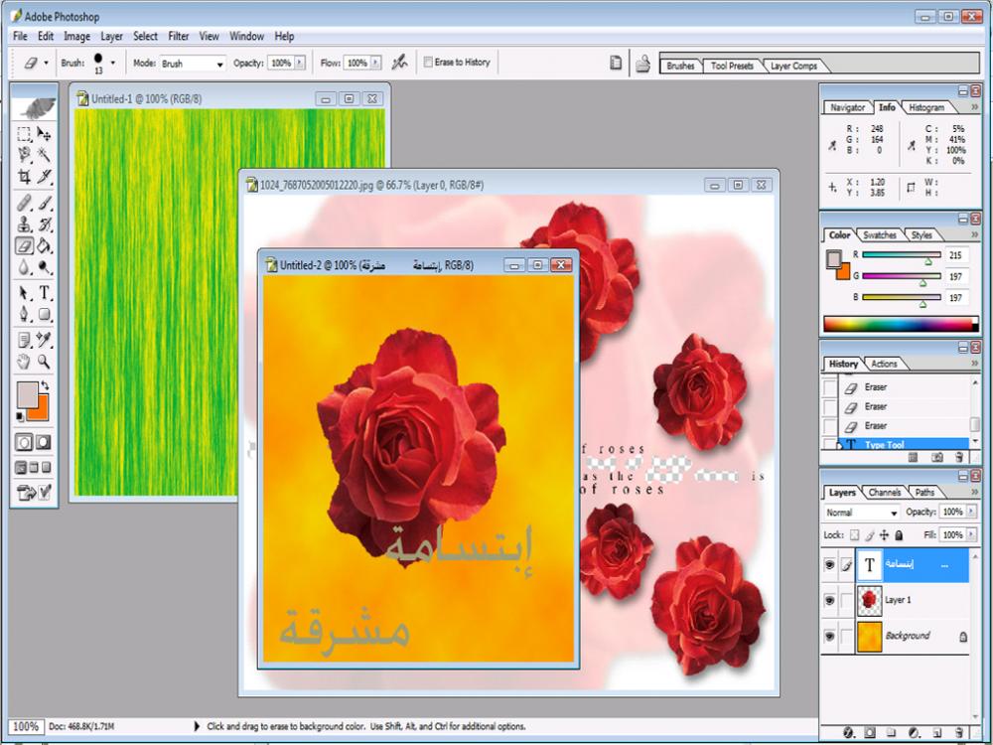The width and height of the screenshot is (993, 745).
Task: Open the Filter menu
Action: (x=179, y=36)
